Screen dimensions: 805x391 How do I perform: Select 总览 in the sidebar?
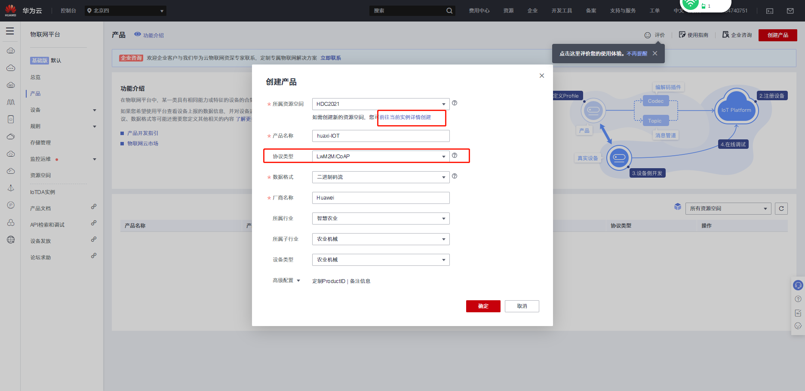35,77
